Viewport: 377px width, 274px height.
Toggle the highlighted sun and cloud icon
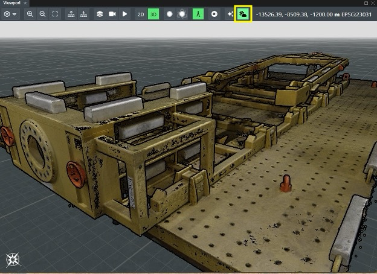pyautogui.click(x=243, y=13)
